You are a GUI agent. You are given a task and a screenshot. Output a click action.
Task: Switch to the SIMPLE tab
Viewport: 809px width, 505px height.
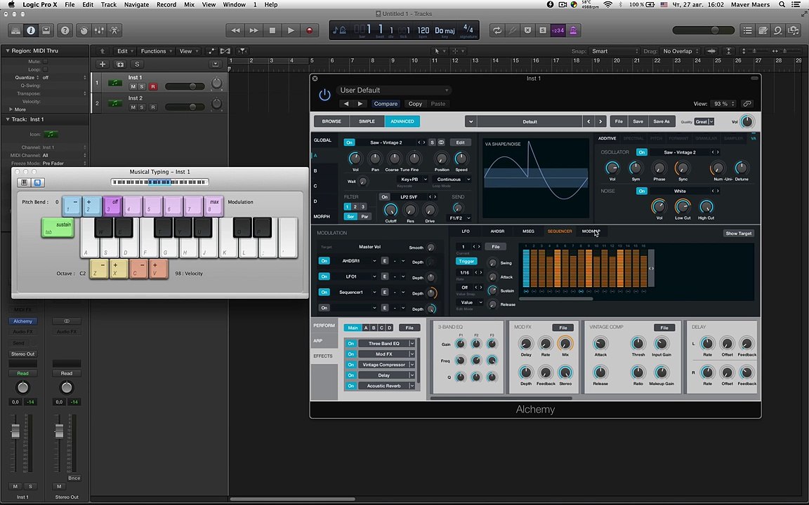click(367, 121)
